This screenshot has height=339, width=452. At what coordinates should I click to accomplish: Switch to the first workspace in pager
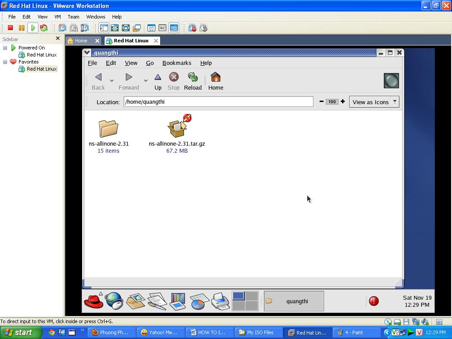238,296
